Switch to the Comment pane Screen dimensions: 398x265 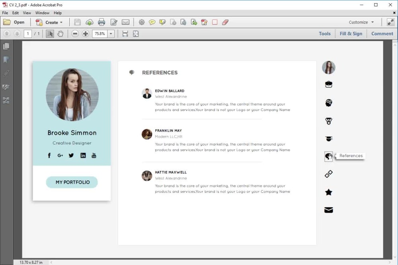click(x=382, y=33)
